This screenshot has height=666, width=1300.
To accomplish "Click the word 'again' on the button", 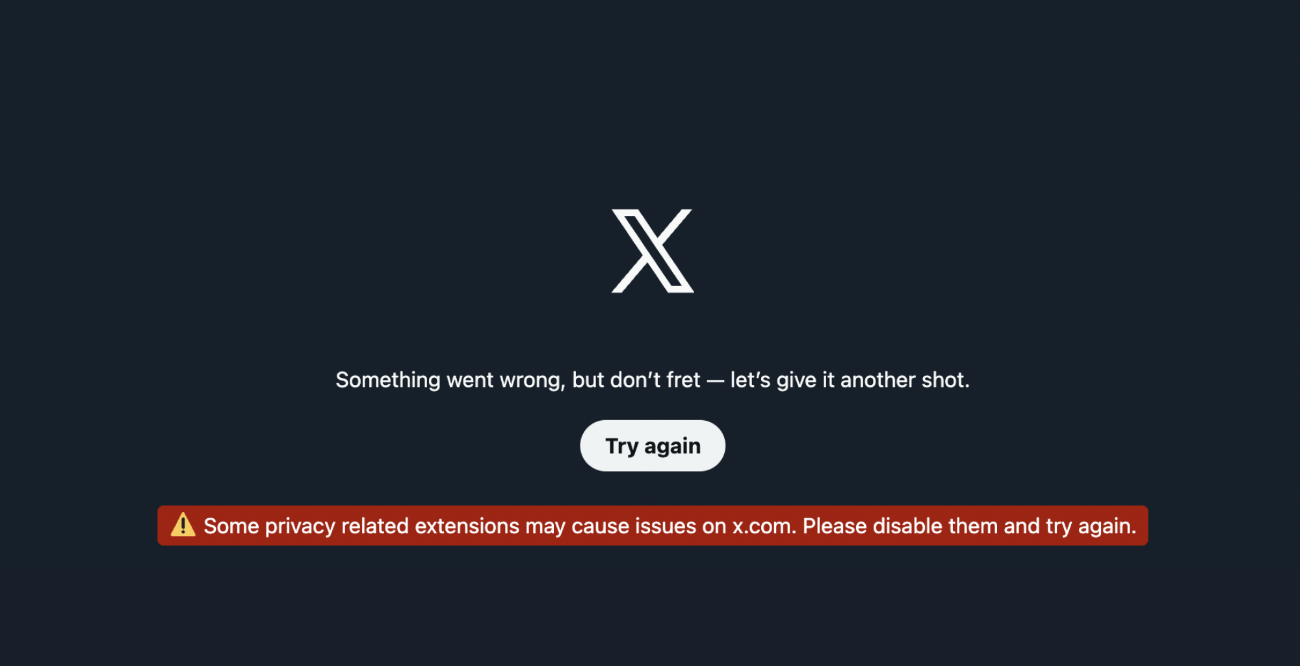I will 673,447.
